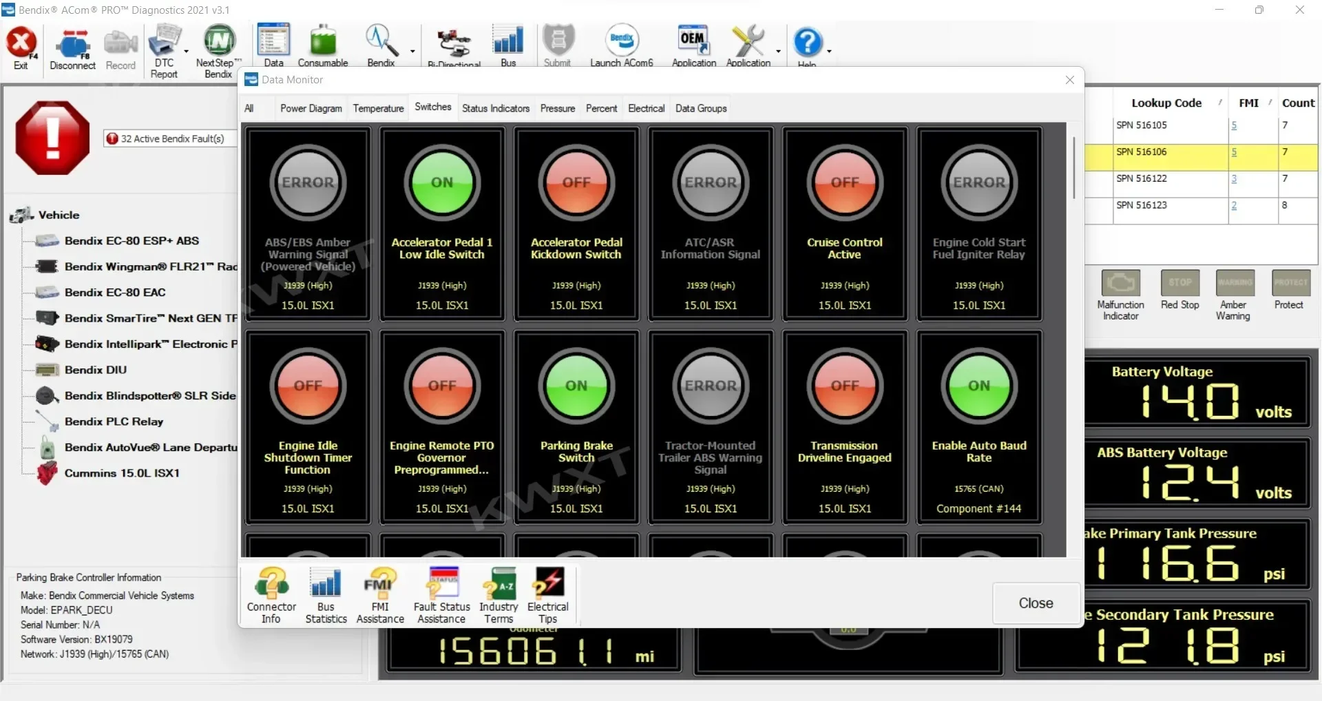Open Connector Info assistance
Image resolution: width=1322 pixels, height=701 pixels.
coord(271,595)
